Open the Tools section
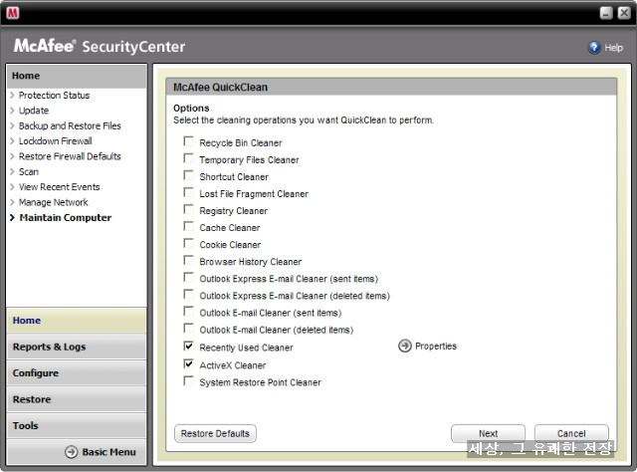 pos(77,425)
